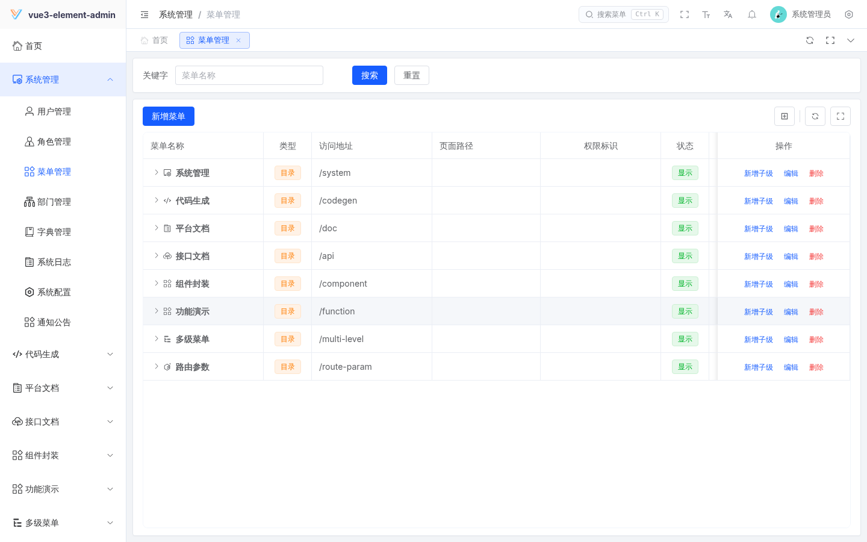Expand the 代码生成 table row
The height and width of the screenshot is (542, 867).
click(157, 201)
